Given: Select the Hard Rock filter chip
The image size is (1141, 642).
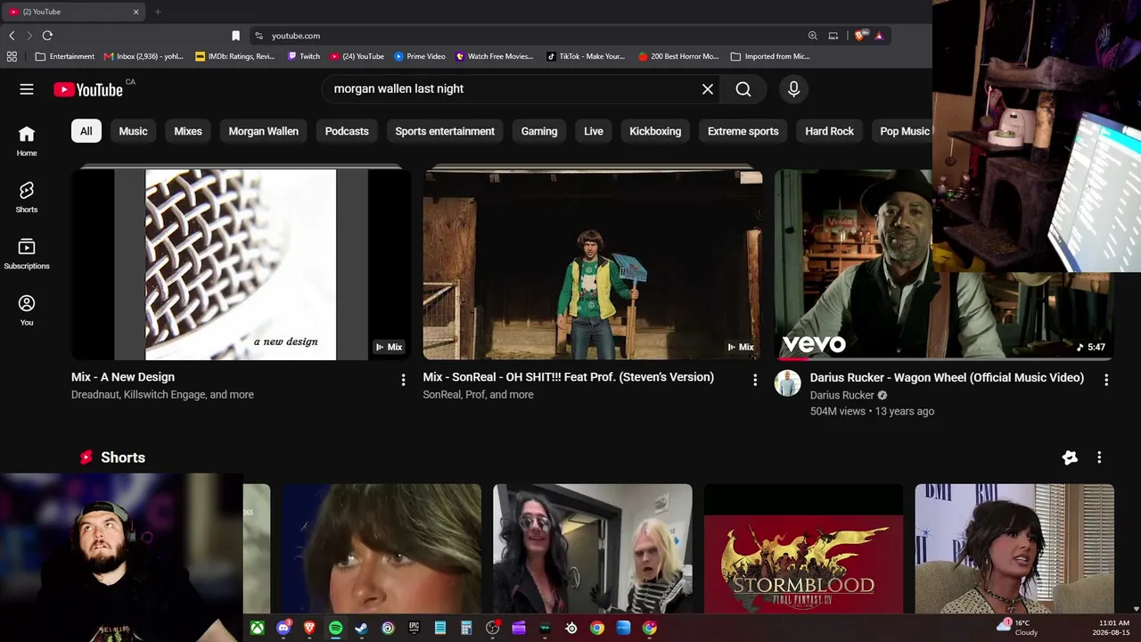Looking at the screenshot, I should click(x=829, y=131).
